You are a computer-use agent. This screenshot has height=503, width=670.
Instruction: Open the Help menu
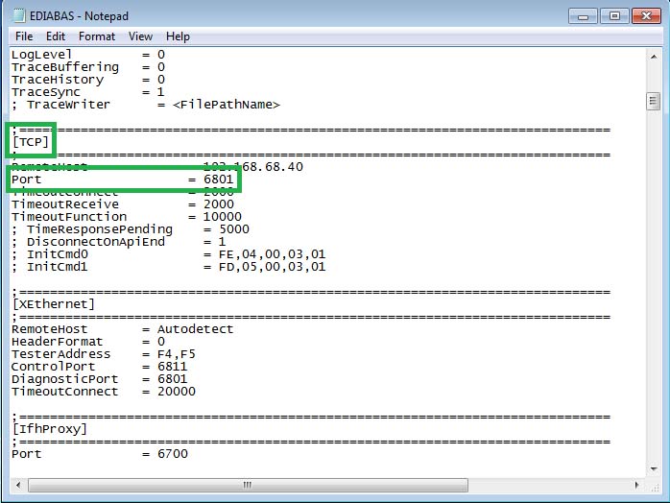(x=178, y=36)
